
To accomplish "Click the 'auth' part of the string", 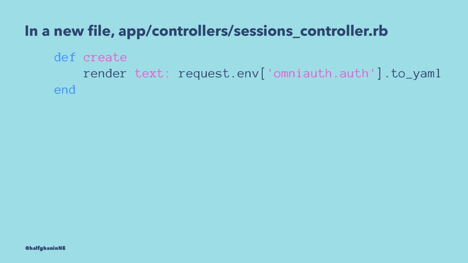I will tap(354, 74).
